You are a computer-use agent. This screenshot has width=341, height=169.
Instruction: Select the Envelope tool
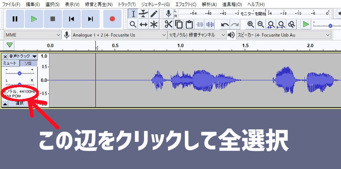click(143, 14)
